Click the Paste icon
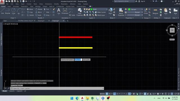This screenshot has width=180, height=101. tap(166, 11)
